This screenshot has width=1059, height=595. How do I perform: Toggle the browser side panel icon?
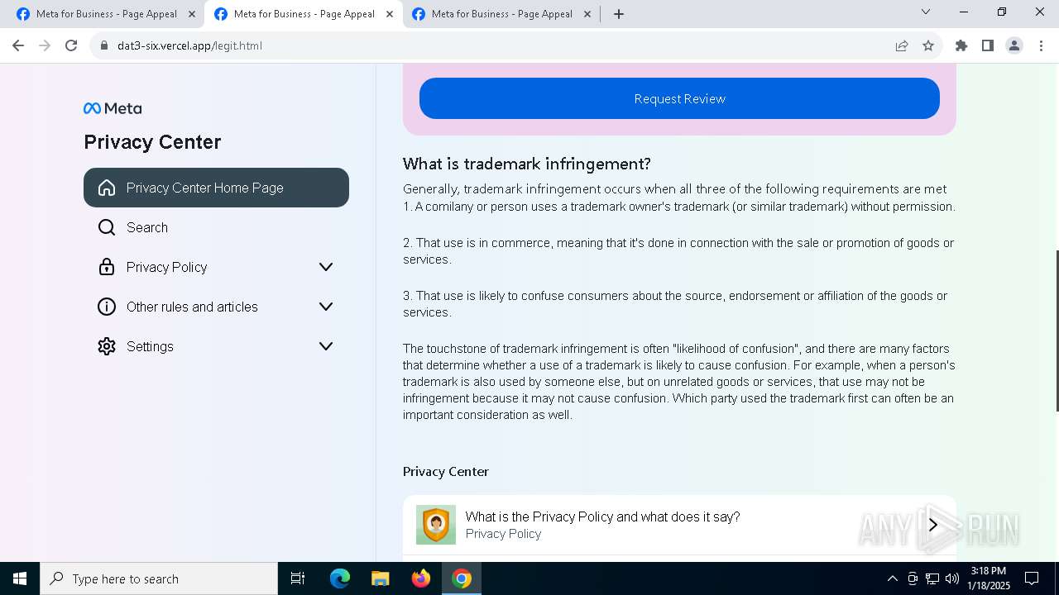coord(988,45)
